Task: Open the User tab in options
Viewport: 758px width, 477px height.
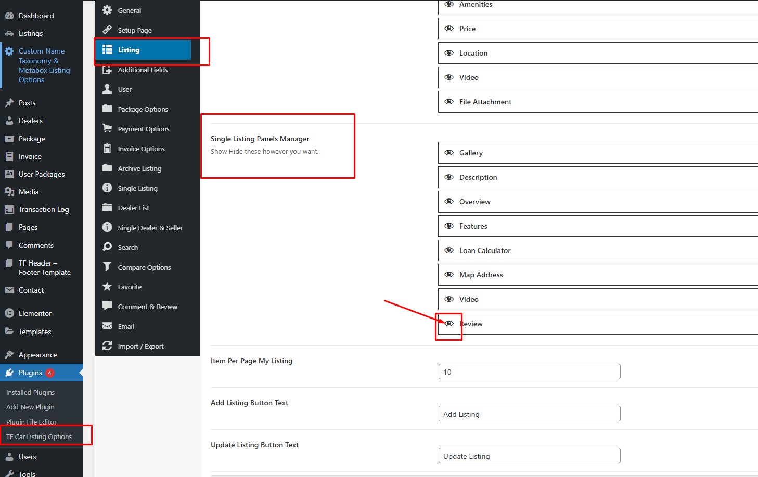Action: click(143, 89)
